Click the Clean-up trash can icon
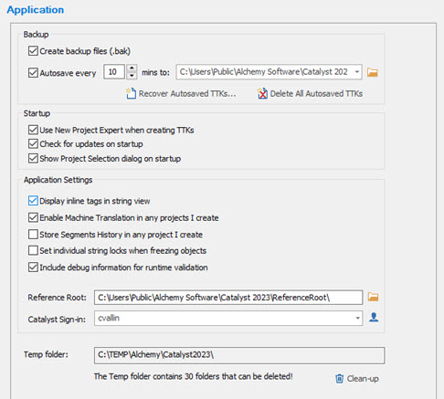 point(339,379)
